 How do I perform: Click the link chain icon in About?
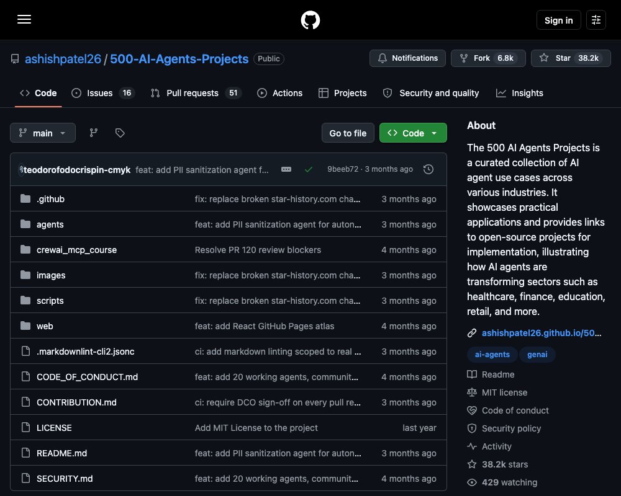pos(472,333)
